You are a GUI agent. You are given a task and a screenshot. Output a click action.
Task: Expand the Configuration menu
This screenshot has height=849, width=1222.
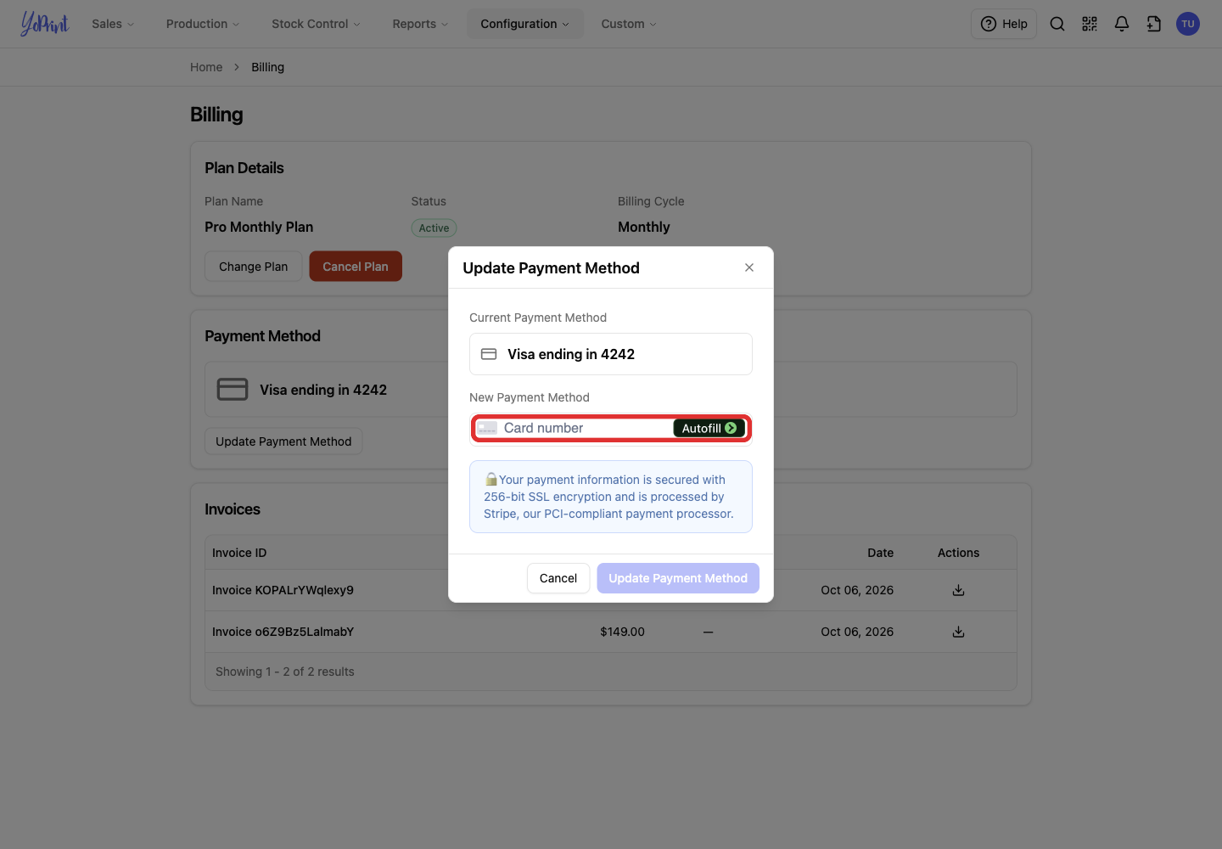[x=524, y=24]
